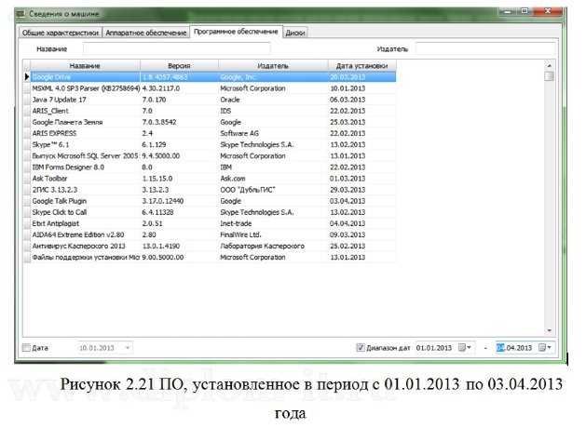586x428 pixels.
Task: Select the Google Планета Земля row
Action: [x=213, y=122]
